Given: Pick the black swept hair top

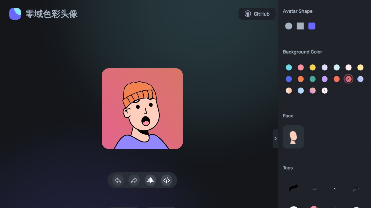Looking at the screenshot, I should coord(293,189).
